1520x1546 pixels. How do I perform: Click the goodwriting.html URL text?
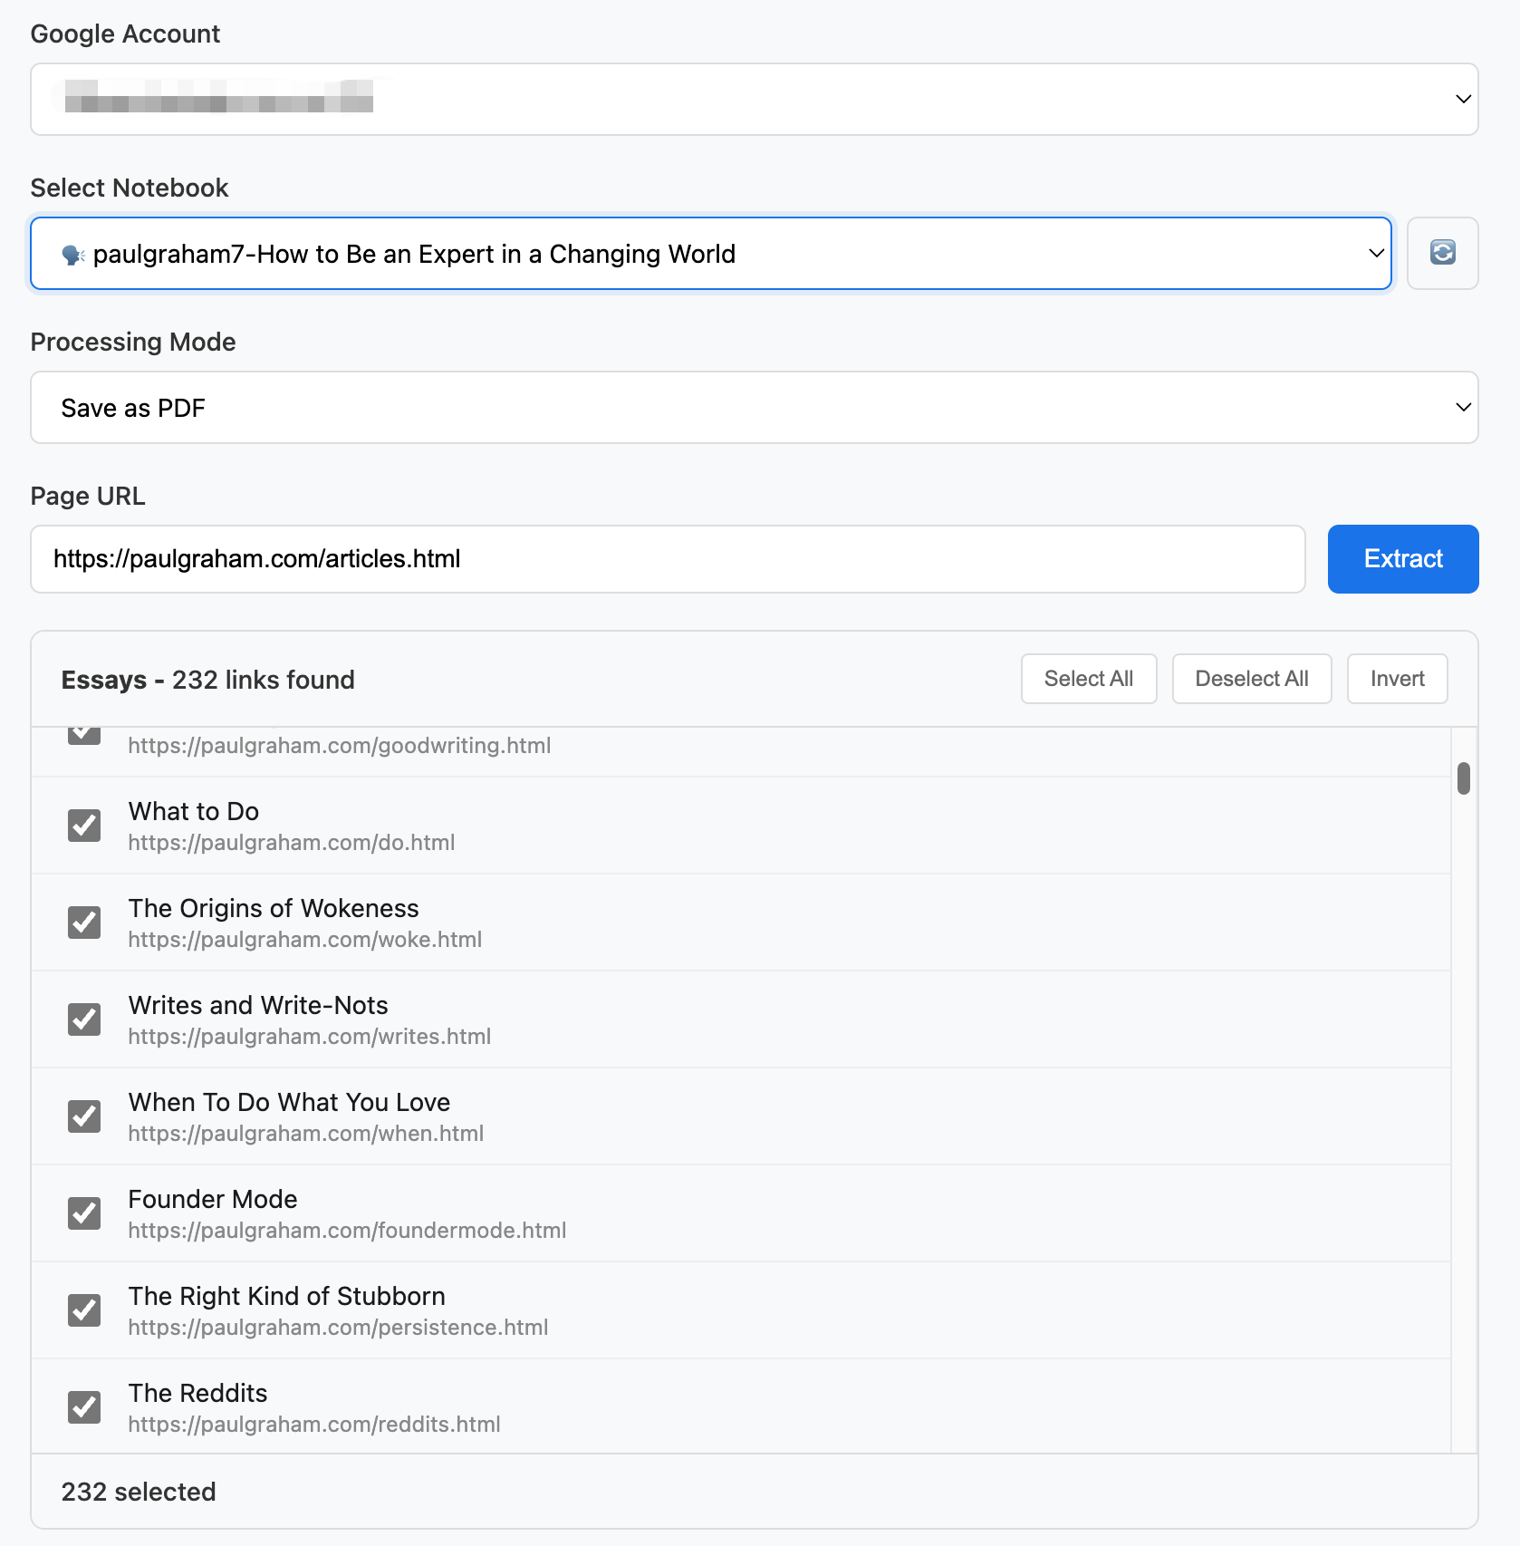tap(340, 746)
